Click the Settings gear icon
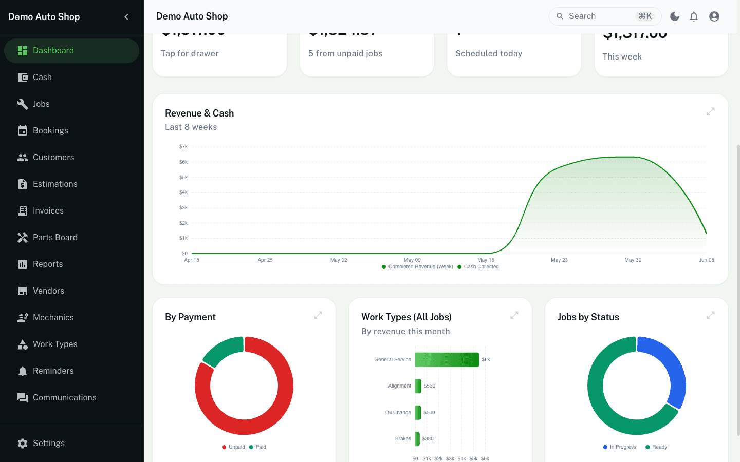This screenshot has height=462, width=740. coord(23,443)
